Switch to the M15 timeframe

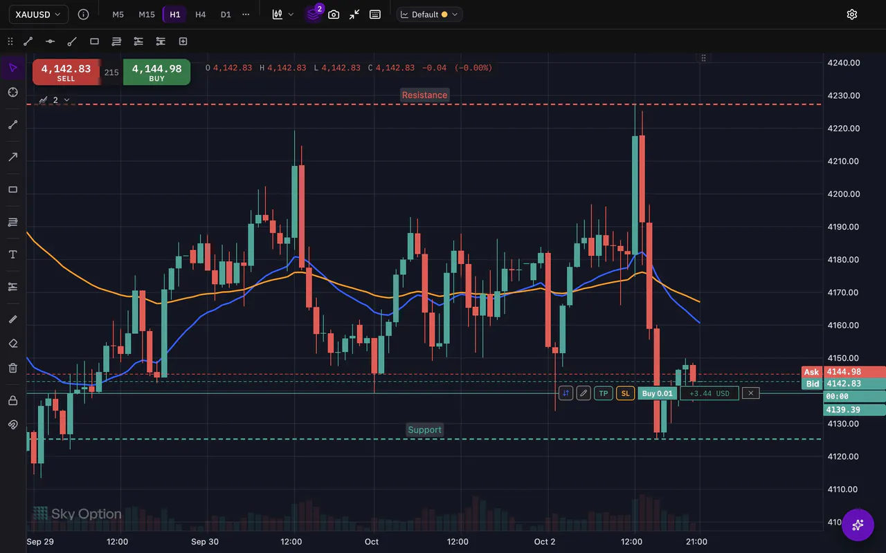(146, 14)
